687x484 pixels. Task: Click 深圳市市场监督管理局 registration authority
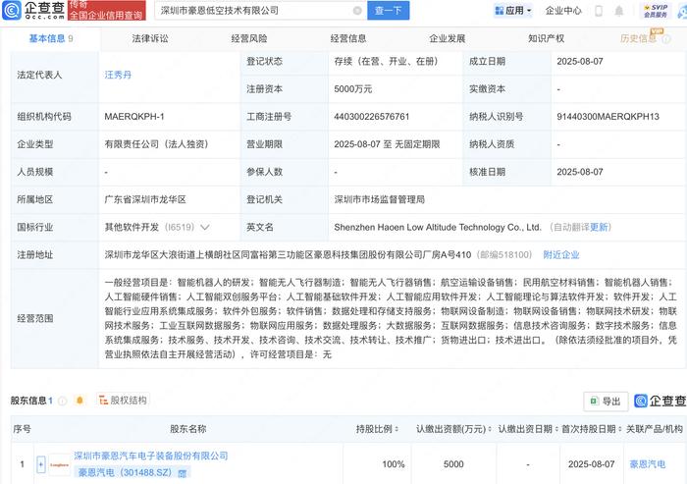pos(380,199)
